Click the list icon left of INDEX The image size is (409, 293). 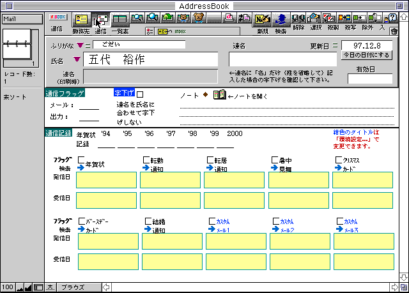[x=150, y=31]
